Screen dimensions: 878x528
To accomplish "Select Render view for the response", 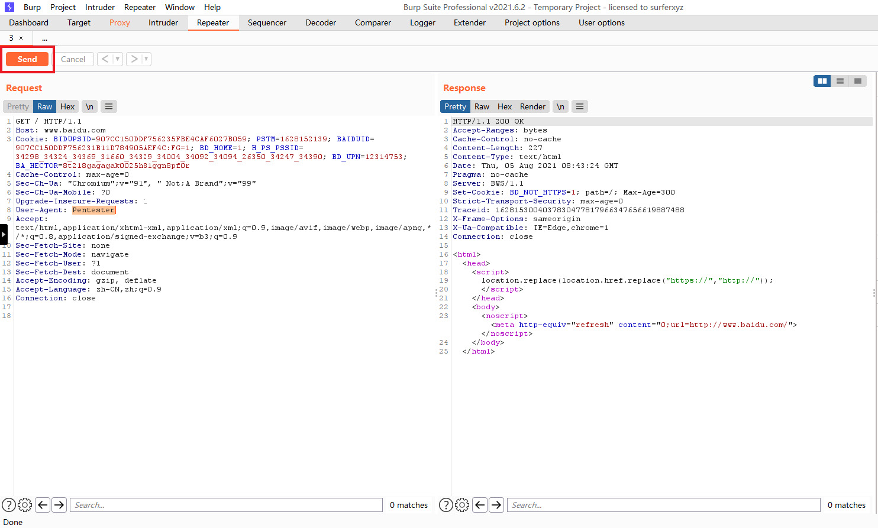I will point(532,106).
